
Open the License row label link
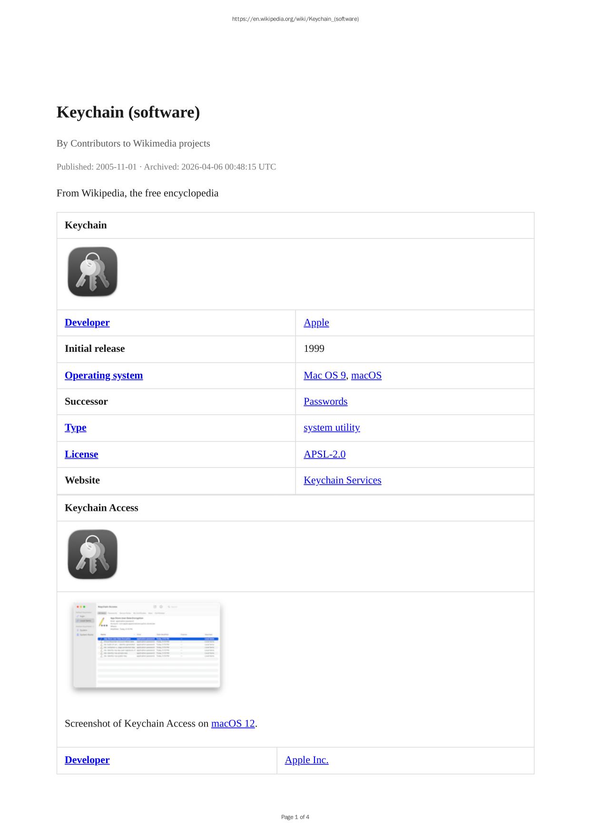coord(81,455)
